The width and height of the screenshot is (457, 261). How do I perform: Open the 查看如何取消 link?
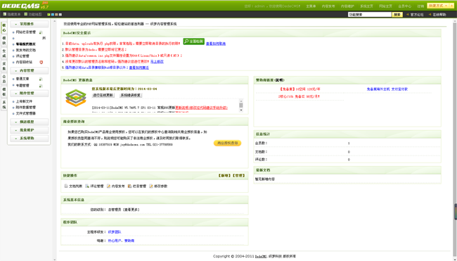pos(216,44)
